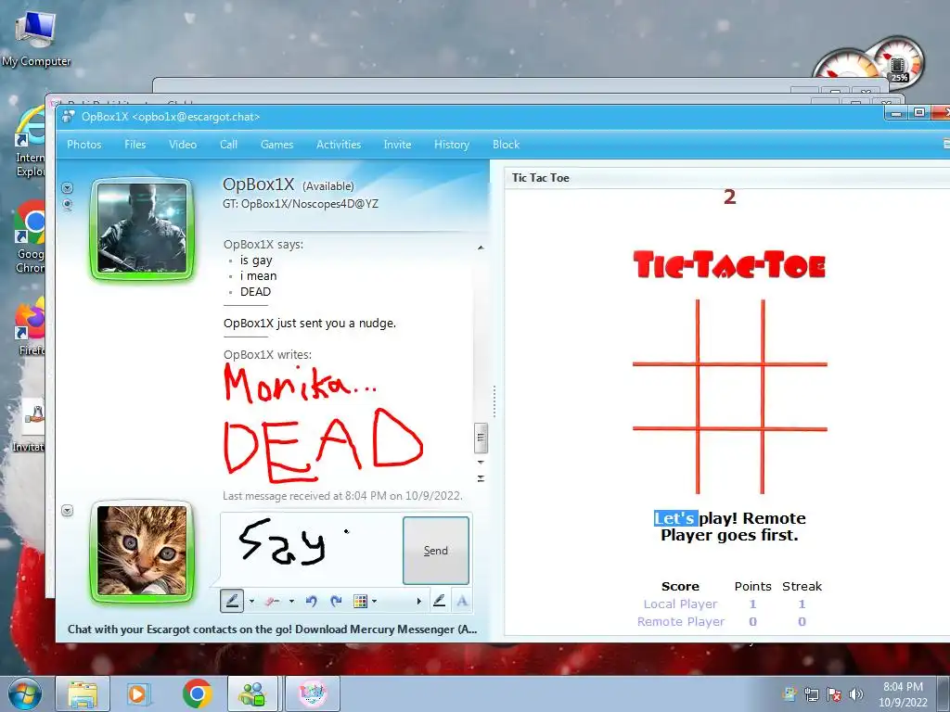Open the Call menu
The width and height of the screenshot is (950, 712).
(228, 144)
